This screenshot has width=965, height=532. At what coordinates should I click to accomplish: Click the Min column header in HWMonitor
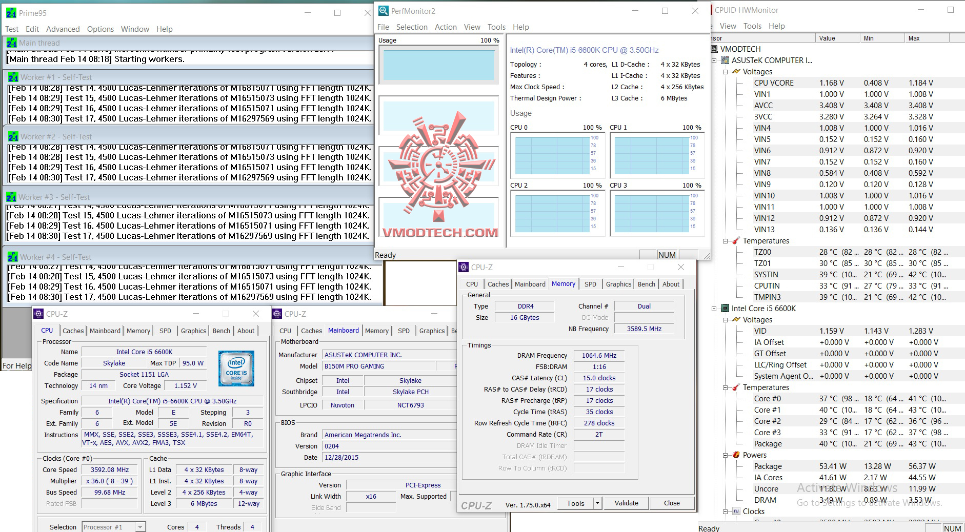click(882, 38)
